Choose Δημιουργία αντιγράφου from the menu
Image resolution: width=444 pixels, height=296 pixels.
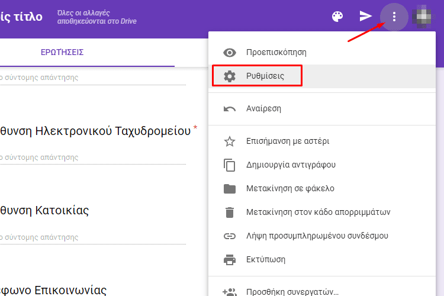tap(322, 165)
